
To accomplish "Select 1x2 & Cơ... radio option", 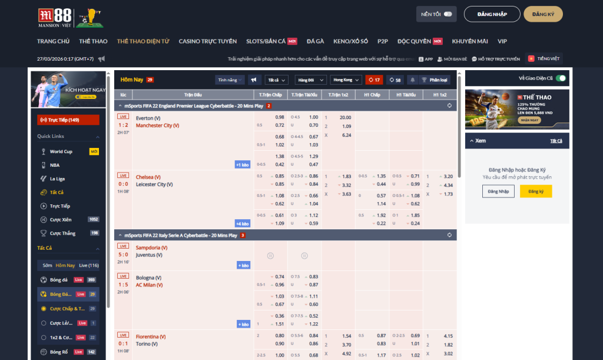I will tap(44, 338).
